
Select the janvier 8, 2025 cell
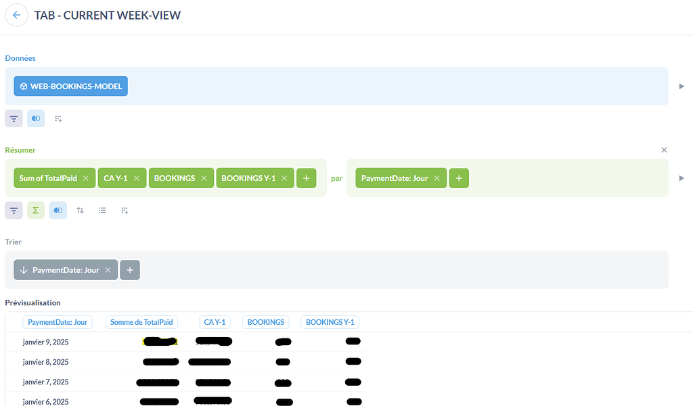click(x=45, y=362)
